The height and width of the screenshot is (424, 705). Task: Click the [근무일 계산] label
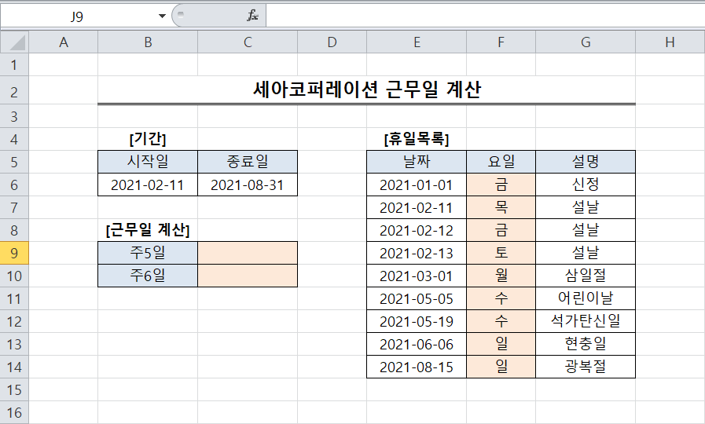coord(148,230)
